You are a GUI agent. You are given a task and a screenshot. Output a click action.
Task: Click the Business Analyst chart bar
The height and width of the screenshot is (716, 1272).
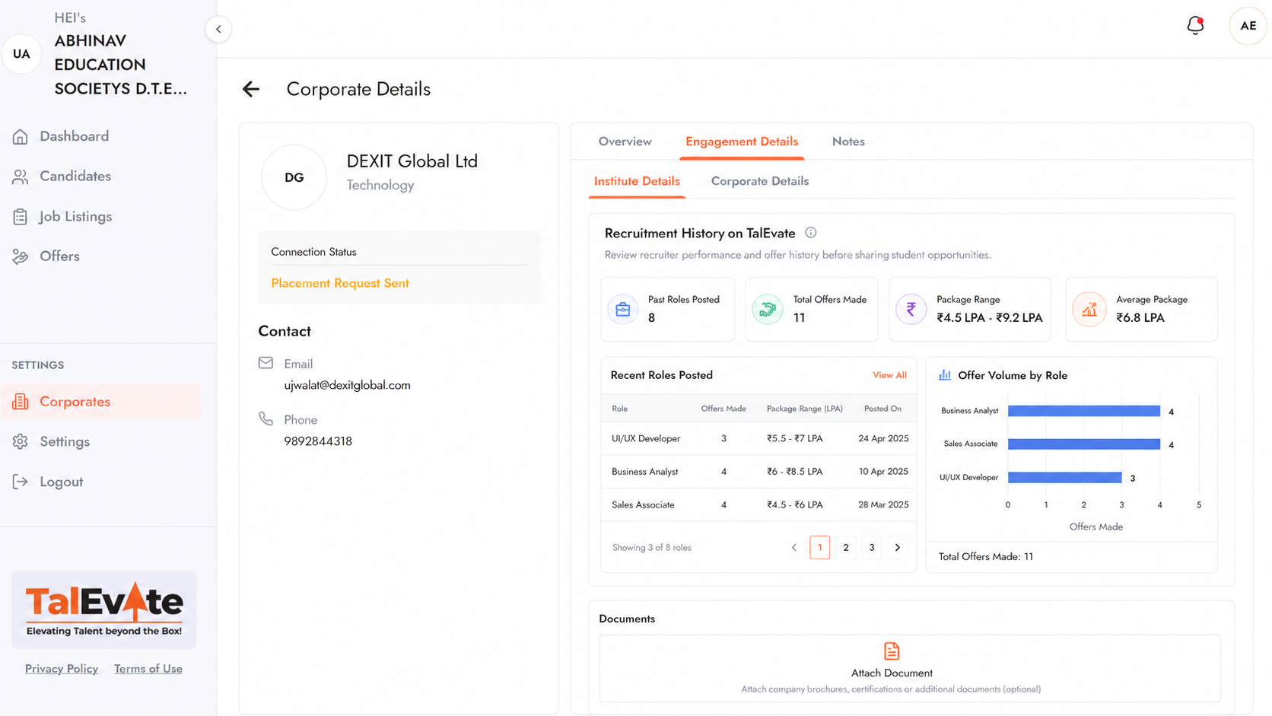[x=1084, y=411]
